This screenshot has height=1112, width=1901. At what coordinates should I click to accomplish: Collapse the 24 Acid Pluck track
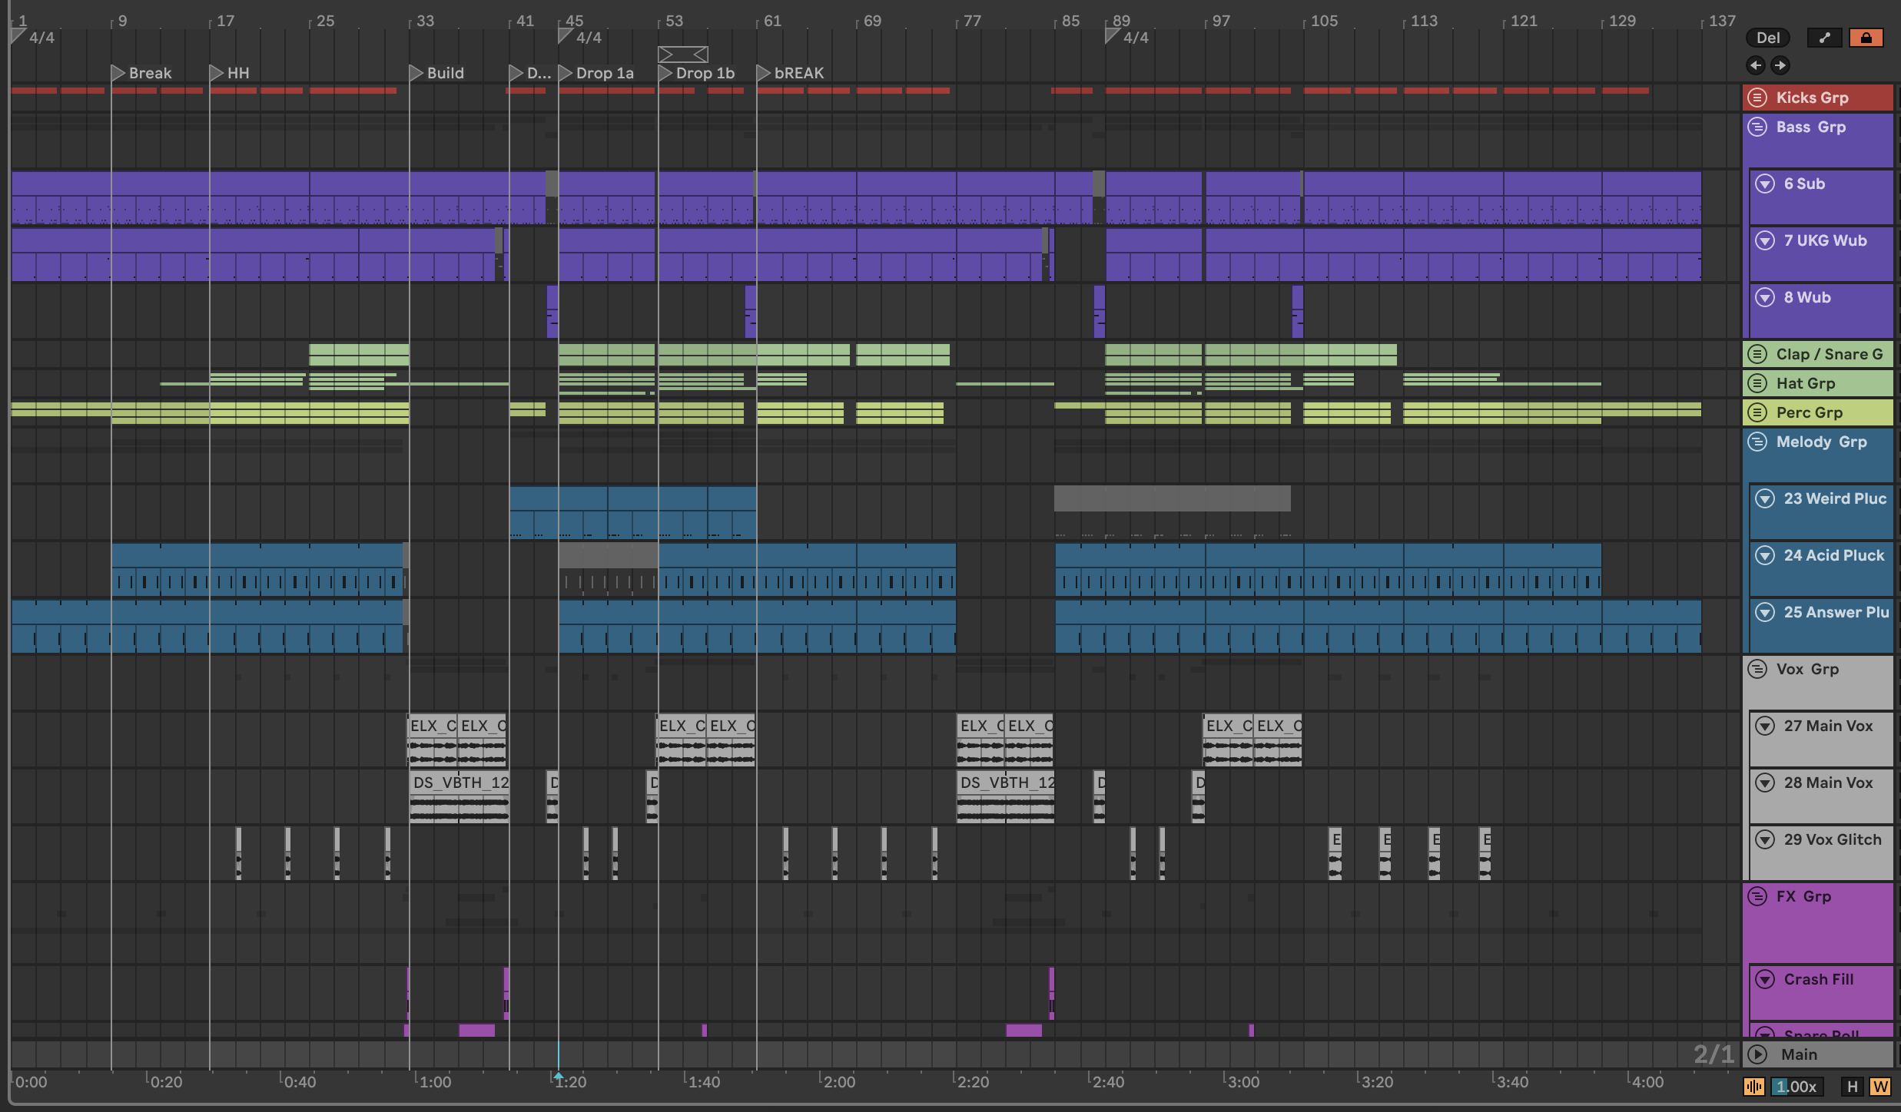point(1765,555)
